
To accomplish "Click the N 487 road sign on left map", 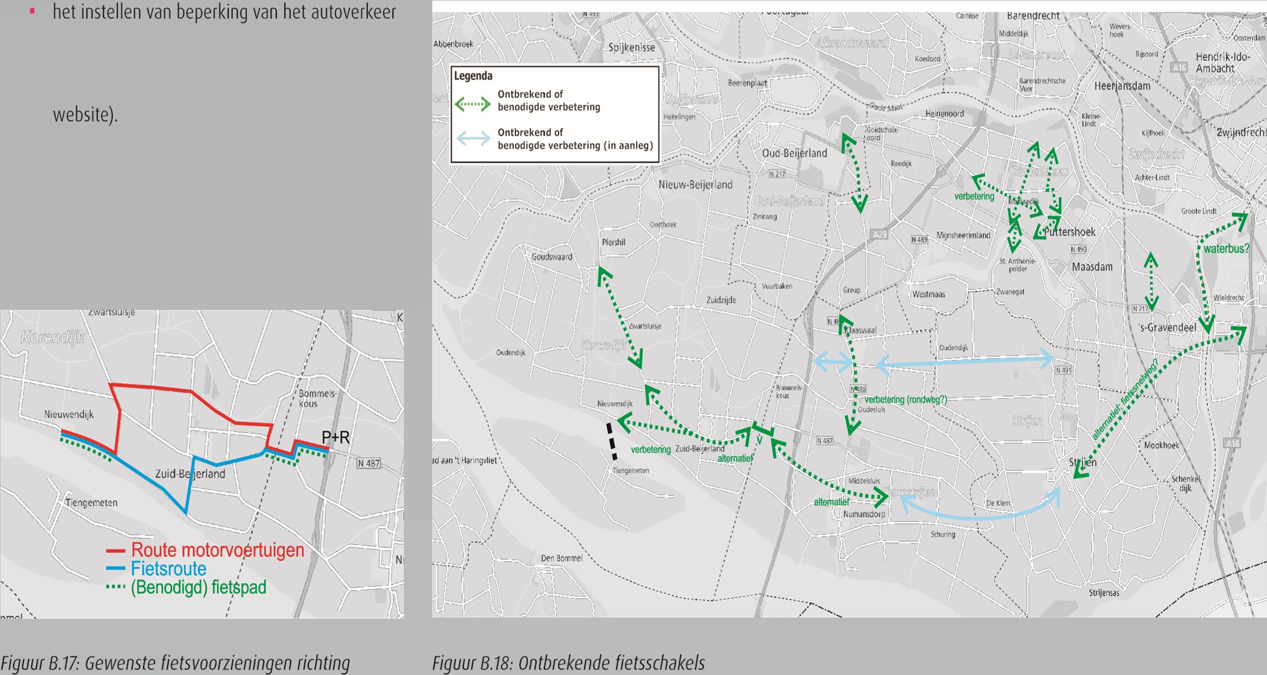I will coord(368,463).
